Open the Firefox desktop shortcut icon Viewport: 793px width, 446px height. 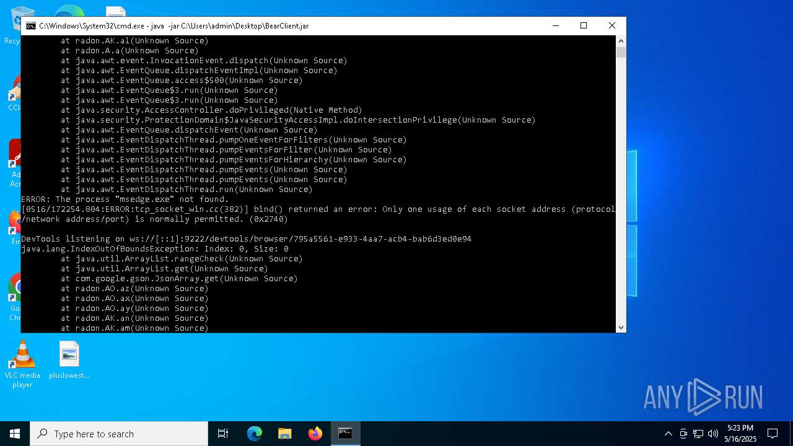(15, 227)
